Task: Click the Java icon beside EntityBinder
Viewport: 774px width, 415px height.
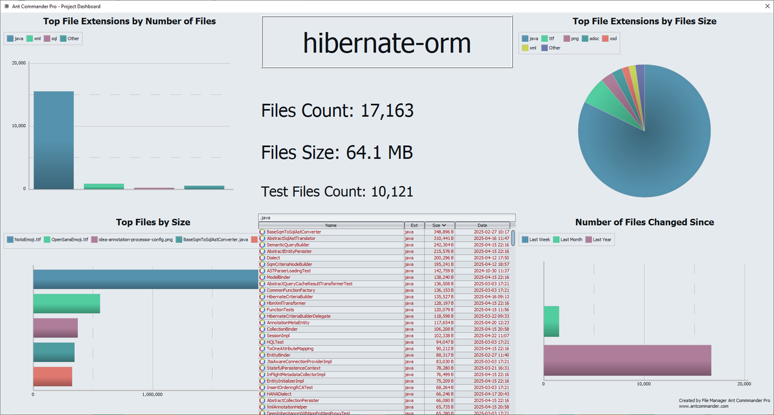Action: point(261,354)
